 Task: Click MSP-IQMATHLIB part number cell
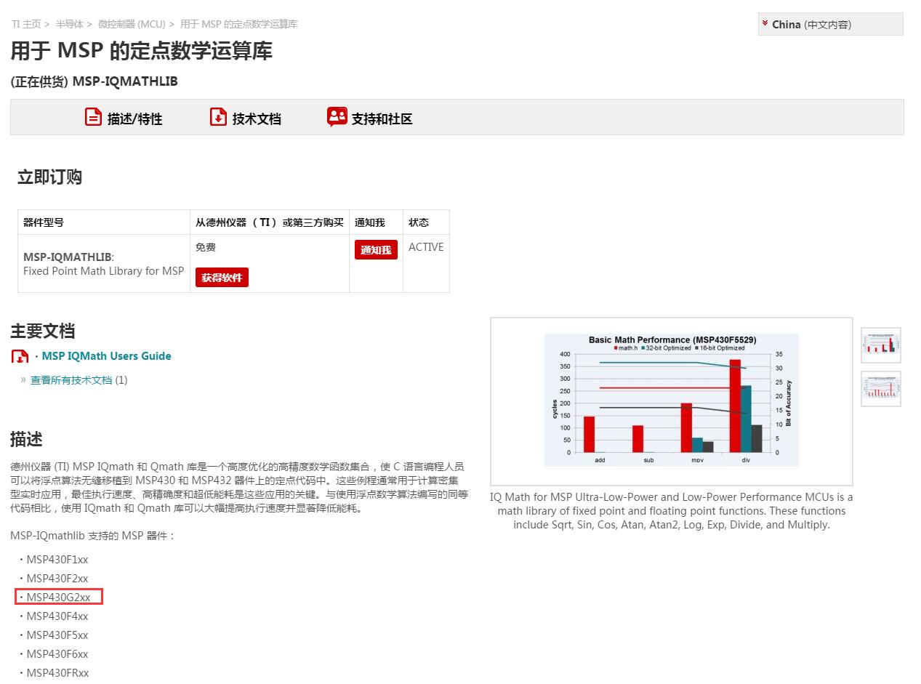[x=104, y=264]
